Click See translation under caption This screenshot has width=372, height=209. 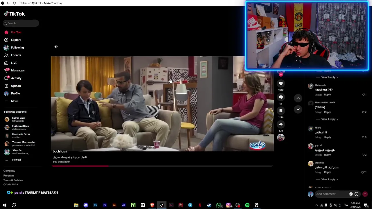click(x=62, y=162)
